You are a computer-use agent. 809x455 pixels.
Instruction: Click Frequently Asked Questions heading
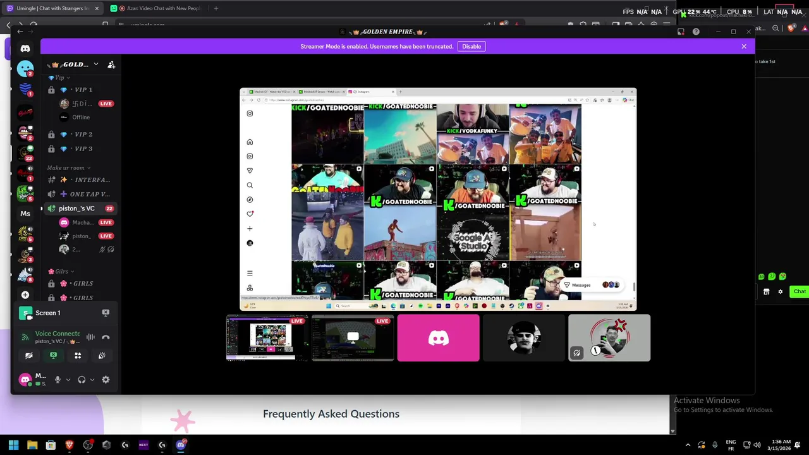(x=331, y=414)
